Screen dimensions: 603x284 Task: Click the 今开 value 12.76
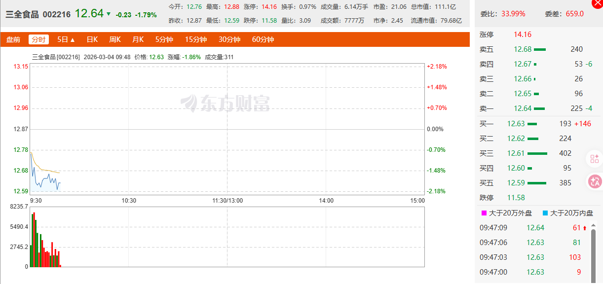(194, 7)
